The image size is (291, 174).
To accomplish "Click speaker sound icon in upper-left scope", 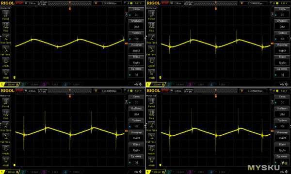I will pyautogui.click(x=141, y=84).
